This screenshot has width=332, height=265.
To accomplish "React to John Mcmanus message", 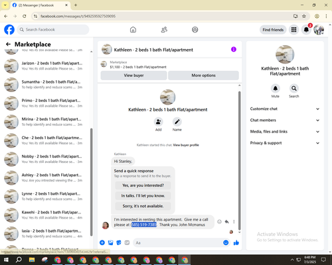I will click(219, 222).
